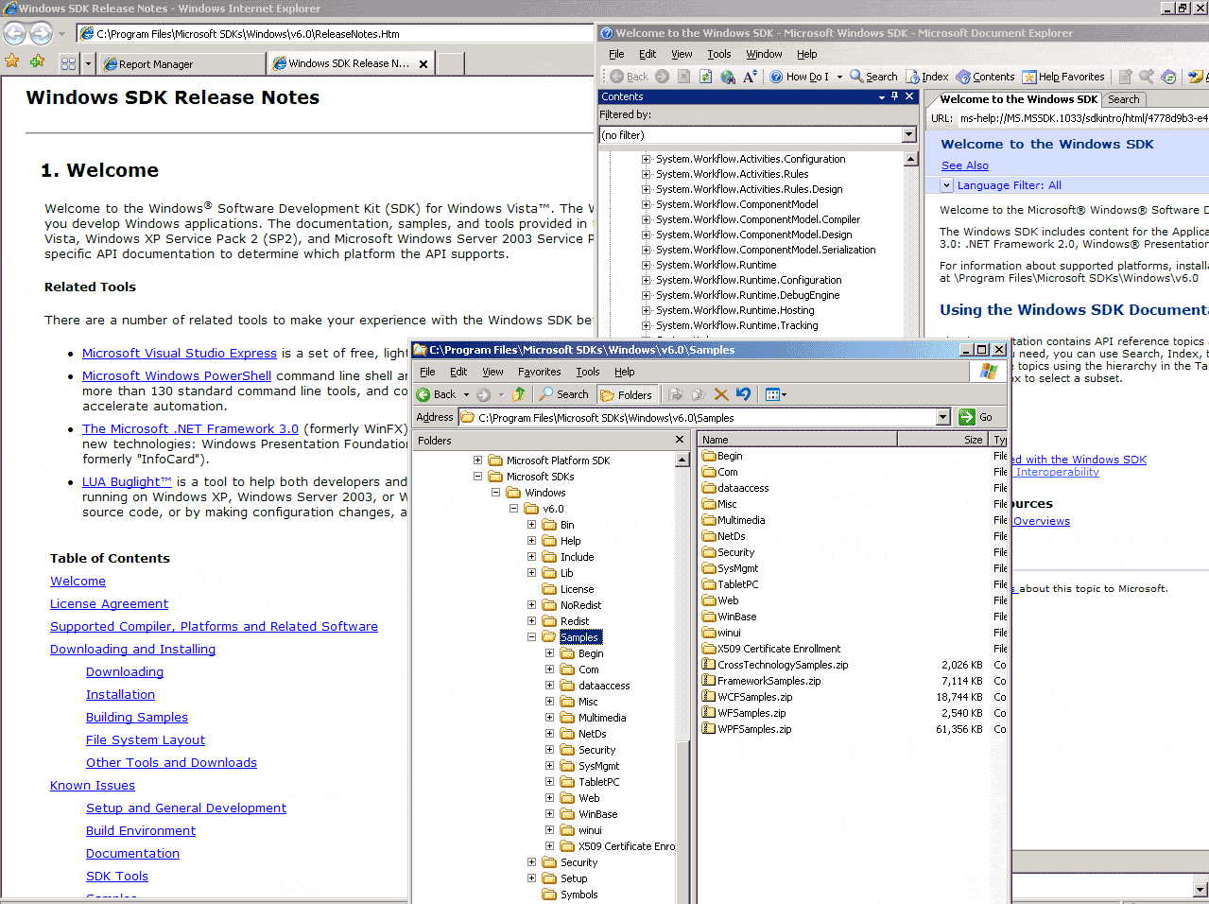The height and width of the screenshot is (904, 1209).
Task: Click the Folders tree scrollbar up arrow
Action: tap(682, 460)
